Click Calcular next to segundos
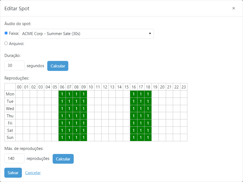Screen dimensions: 243x182 [x=58, y=66]
